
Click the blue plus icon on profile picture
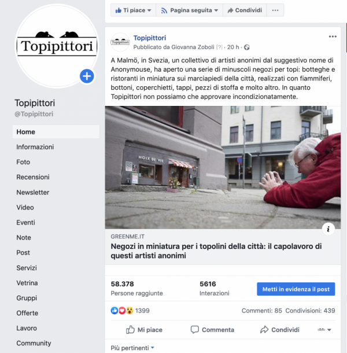pyautogui.click(x=87, y=76)
